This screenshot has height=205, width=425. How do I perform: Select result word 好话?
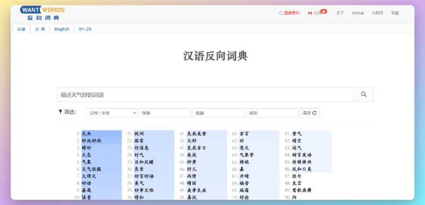[x=87, y=183]
